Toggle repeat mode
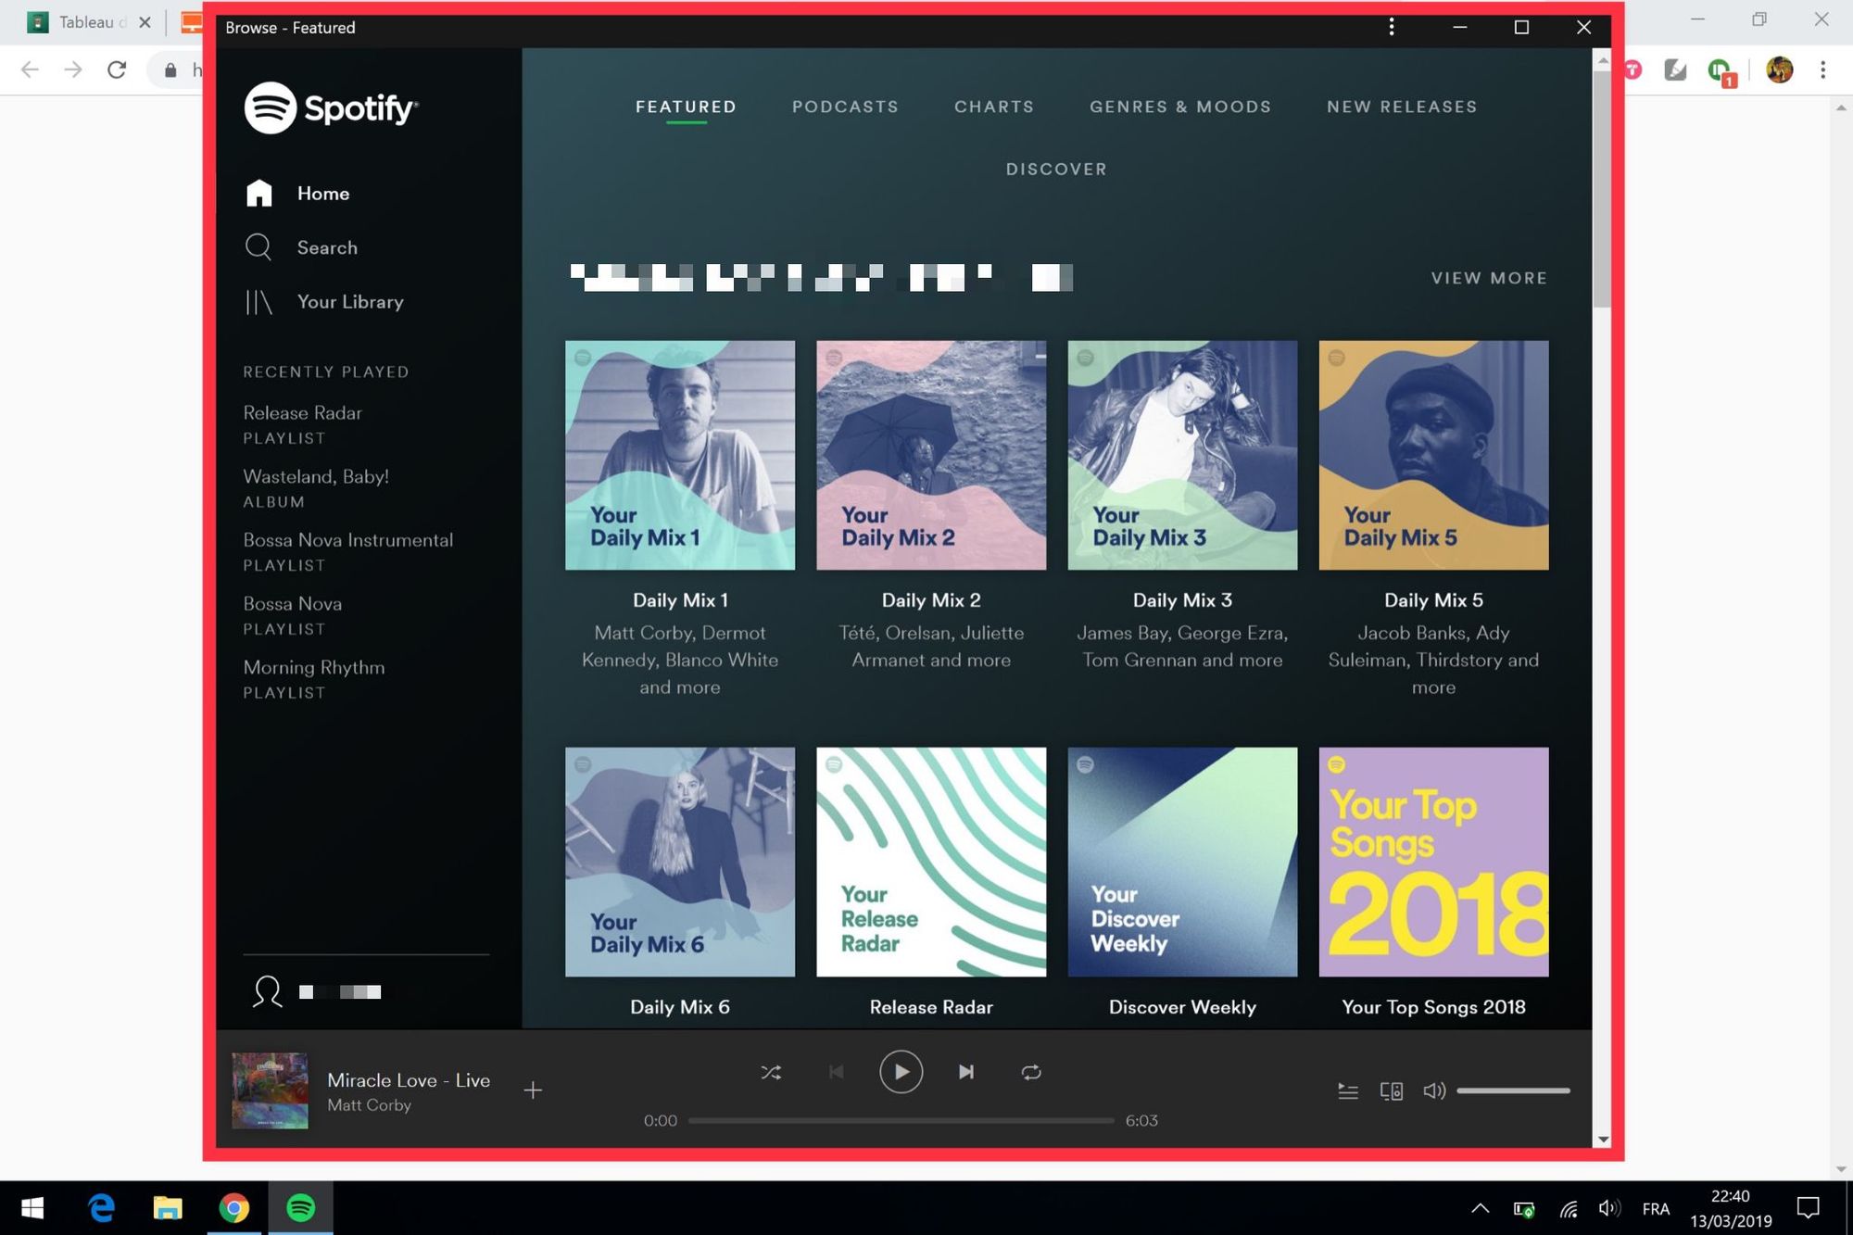 (x=1031, y=1072)
